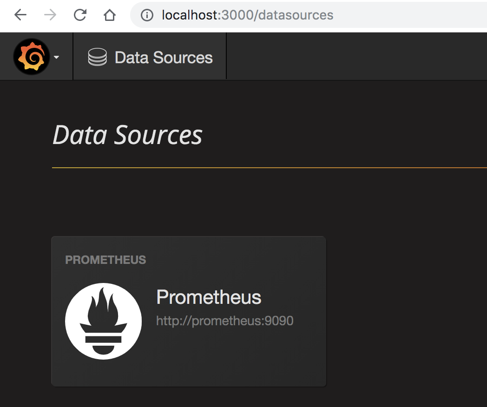The height and width of the screenshot is (407, 487).
Task: Click the browser back arrow
Action: (20, 14)
